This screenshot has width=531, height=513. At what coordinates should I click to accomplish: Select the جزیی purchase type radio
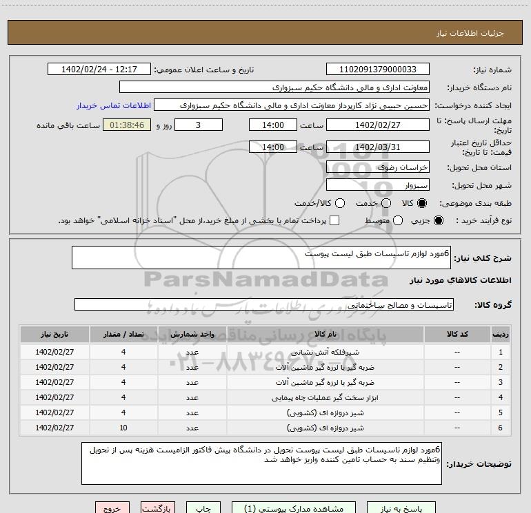click(438, 220)
